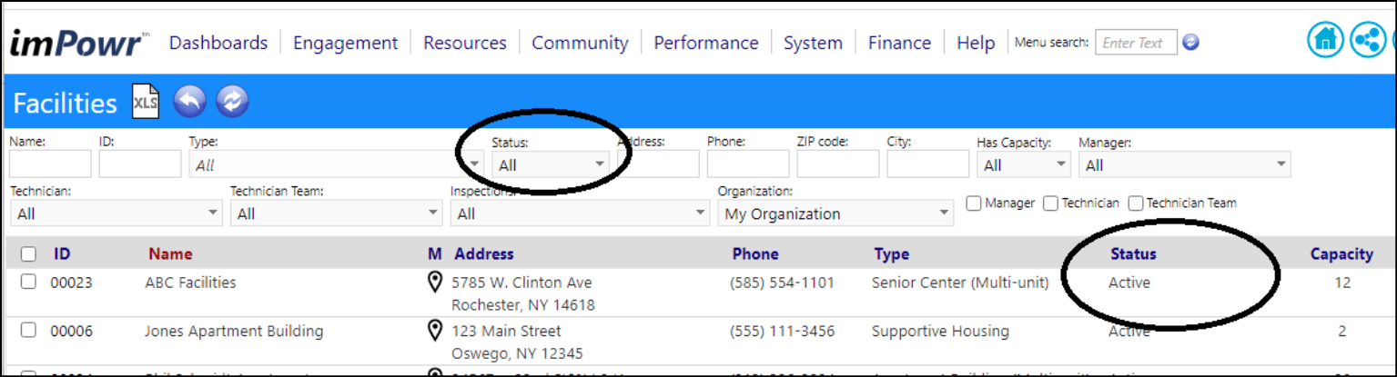The width and height of the screenshot is (1397, 377).
Task: Sort table by Name column header
Action: [x=170, y=254]
